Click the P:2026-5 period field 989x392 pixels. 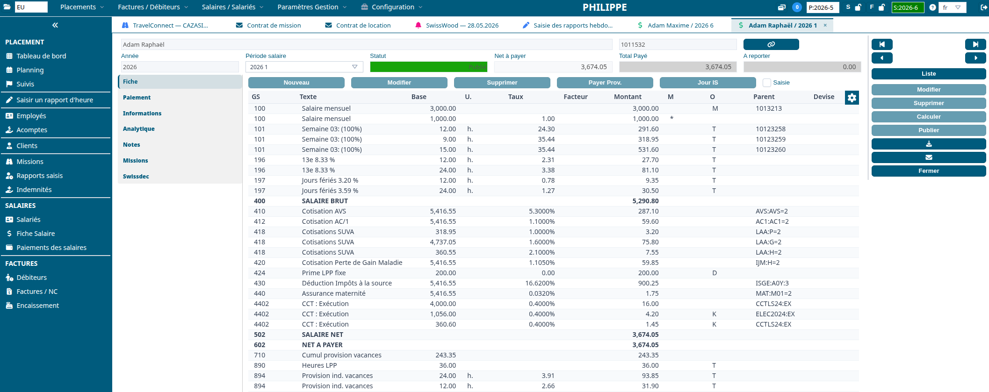(823, 7)
